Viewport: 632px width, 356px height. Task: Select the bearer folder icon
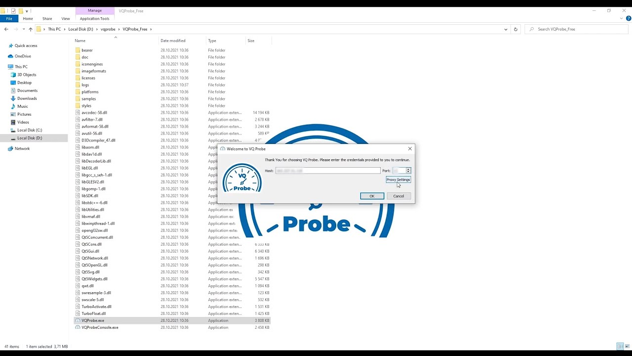click(78, 50)
